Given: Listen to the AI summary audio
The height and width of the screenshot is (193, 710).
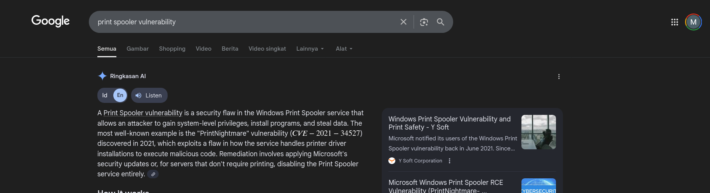Looking at the screenshot, I should (149, 96).
